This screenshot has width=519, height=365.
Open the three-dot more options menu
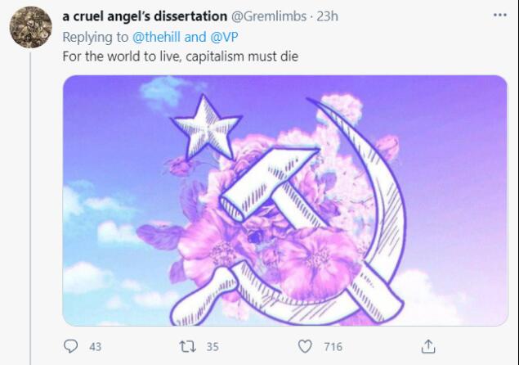click(x=500, y=15)
